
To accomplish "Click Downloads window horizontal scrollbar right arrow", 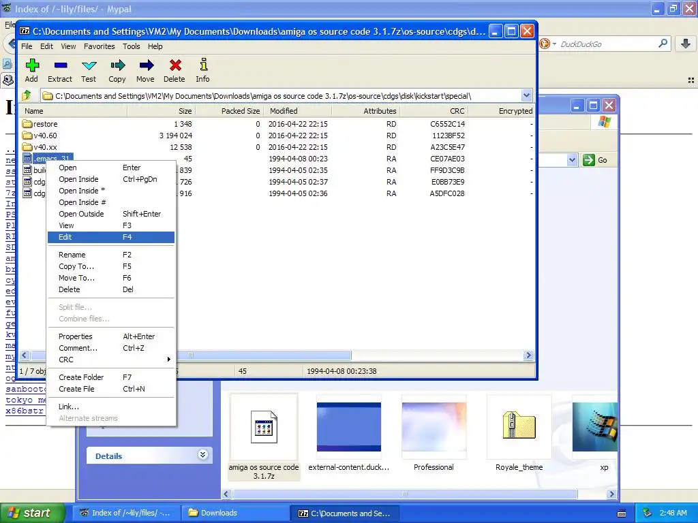I will 611,494.
